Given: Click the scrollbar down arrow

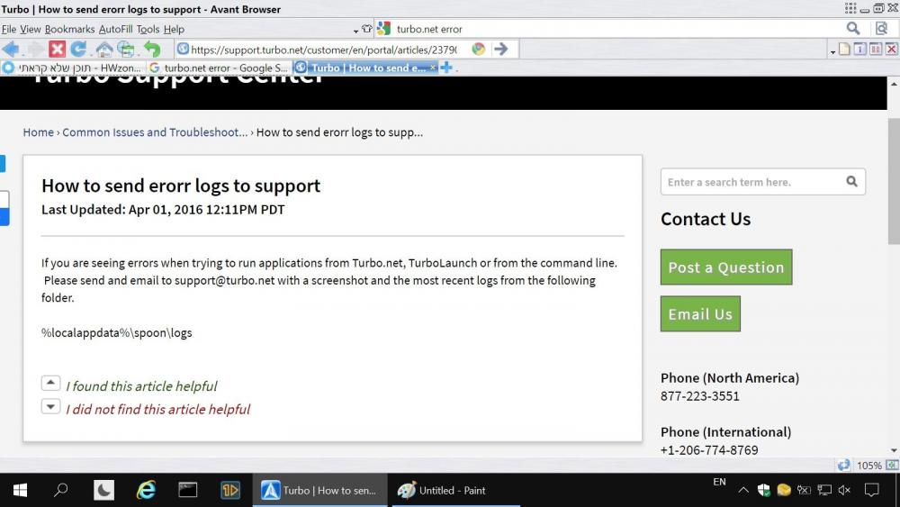Looking at the screenshot, I should [894, 451].
